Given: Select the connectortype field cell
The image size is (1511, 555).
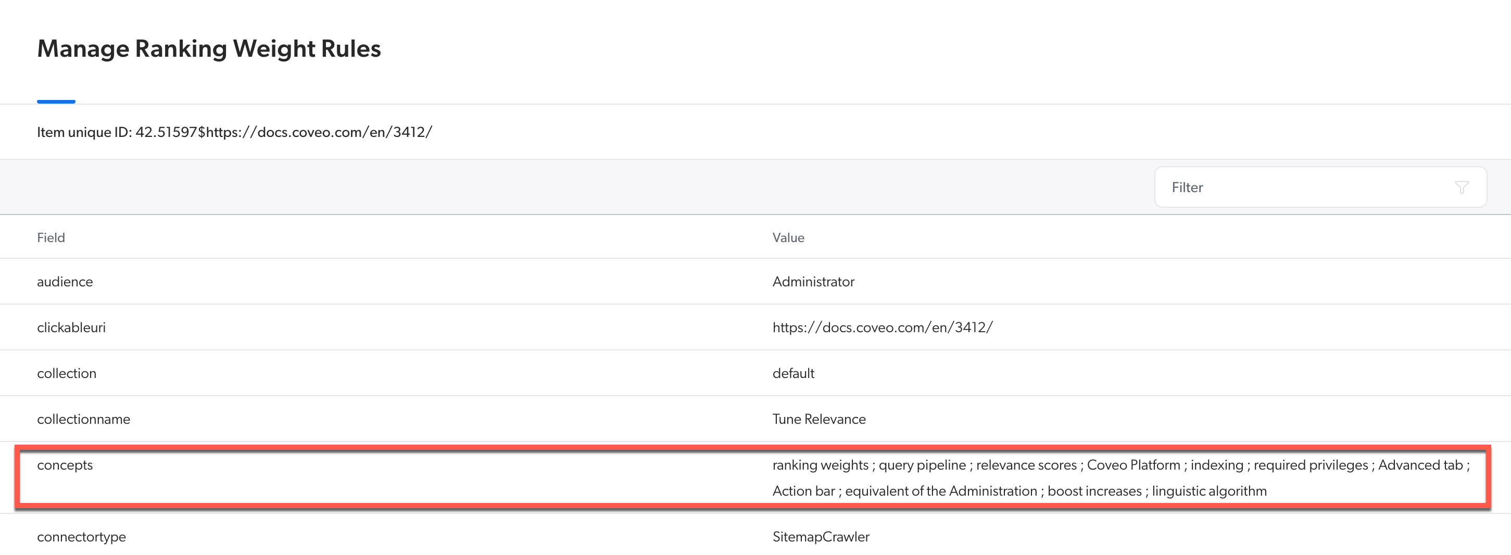Looking at the screenshot, I should [x=82, y=537].
